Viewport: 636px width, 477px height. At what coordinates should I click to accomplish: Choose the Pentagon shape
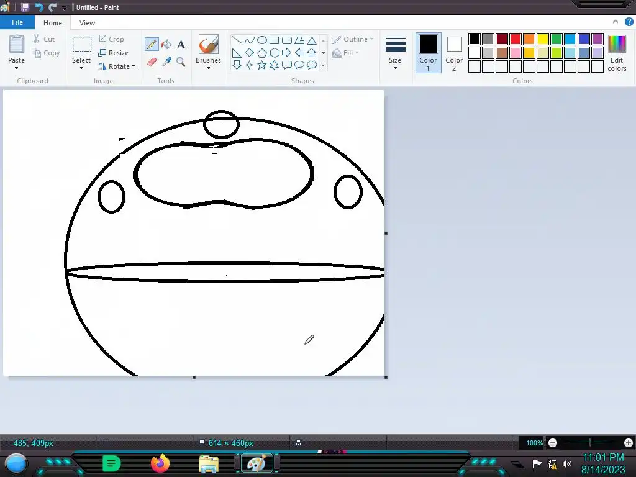point(262,53)
